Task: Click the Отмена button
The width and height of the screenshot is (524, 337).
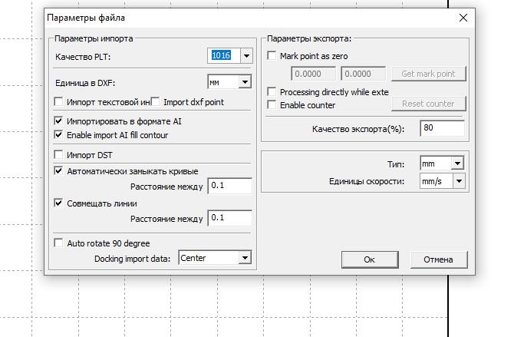Action: click(x=439, y=259)
